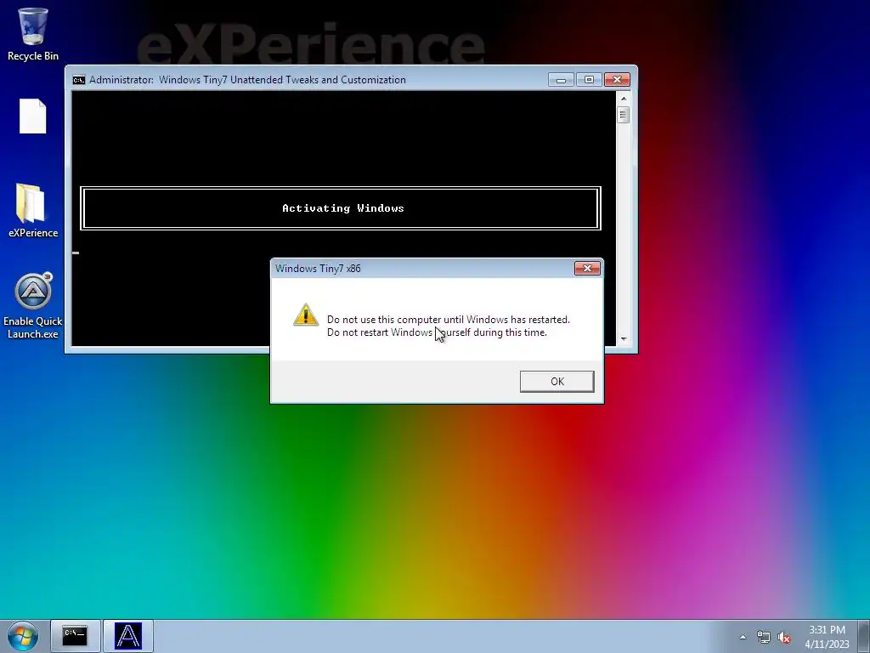The width and height of the screenshot is (870, 653).
Task: Click the network status tray icon
Action: (764, 637)
